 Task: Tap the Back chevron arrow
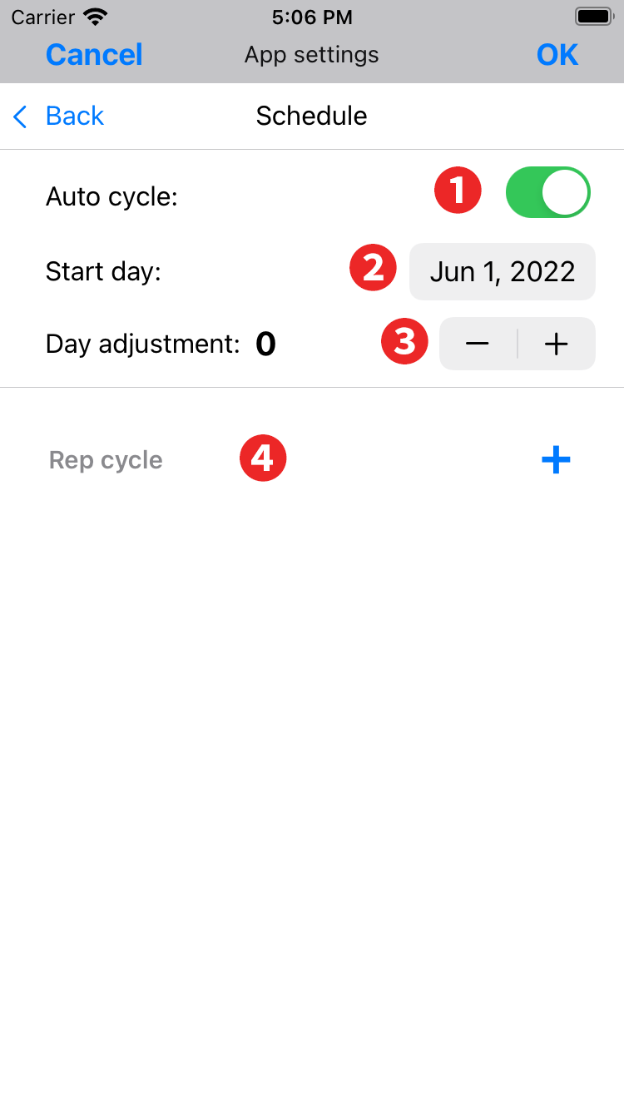click(x=21, y=116)
